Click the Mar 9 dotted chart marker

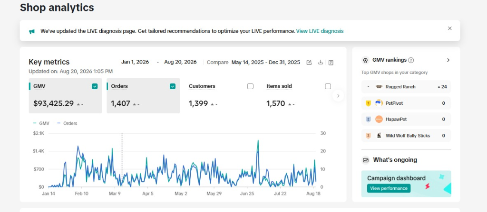coord(122,160)
